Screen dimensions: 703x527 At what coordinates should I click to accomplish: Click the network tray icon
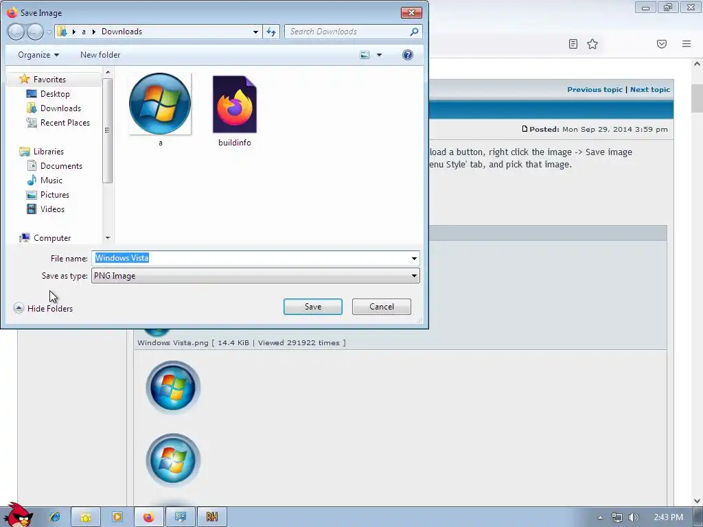click(617, 517)
